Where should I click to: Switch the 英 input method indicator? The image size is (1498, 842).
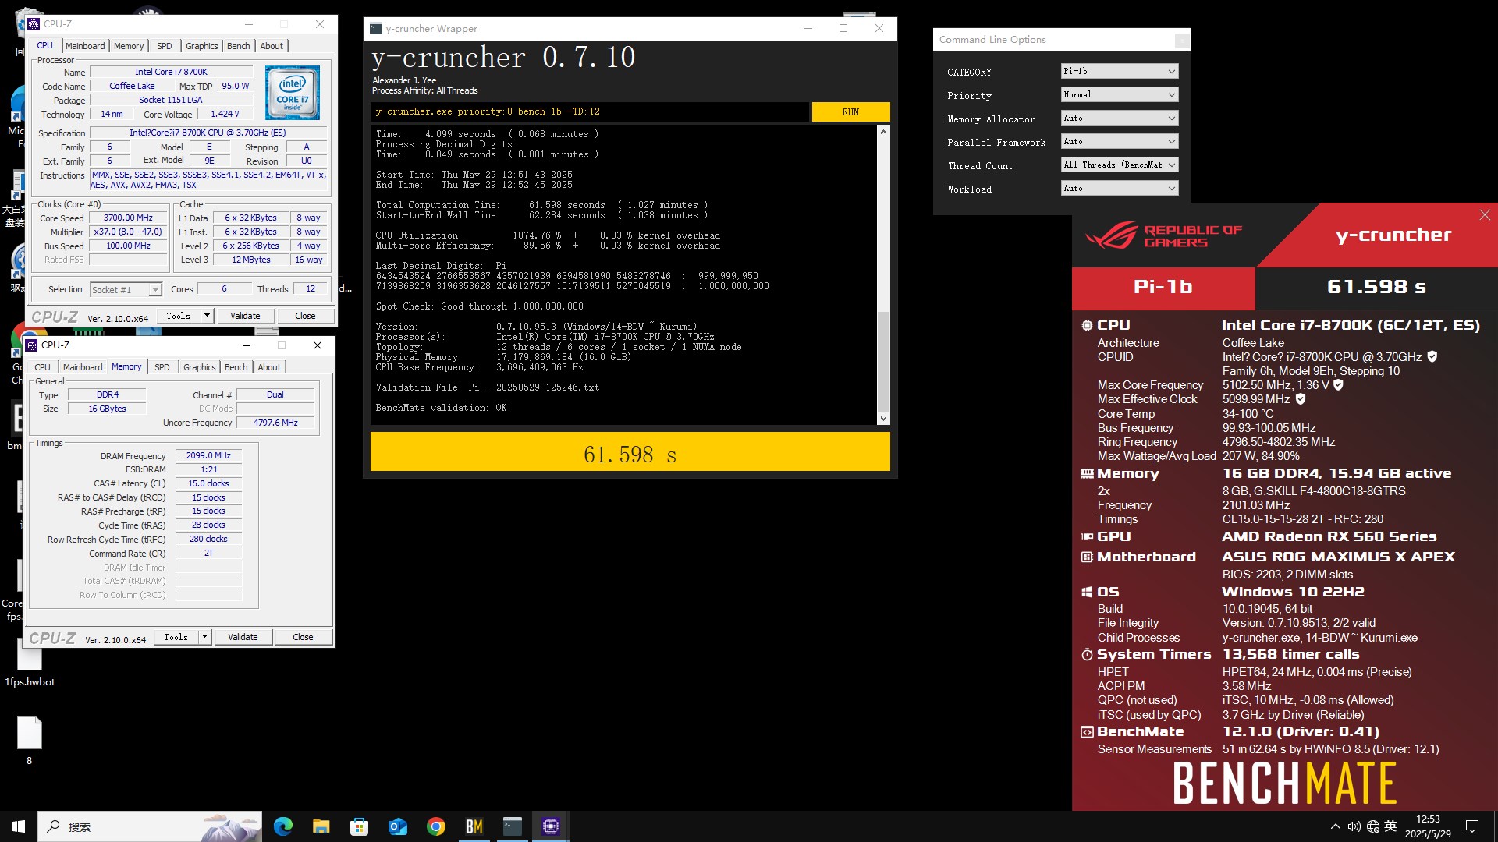click(x=1390, y=826)
